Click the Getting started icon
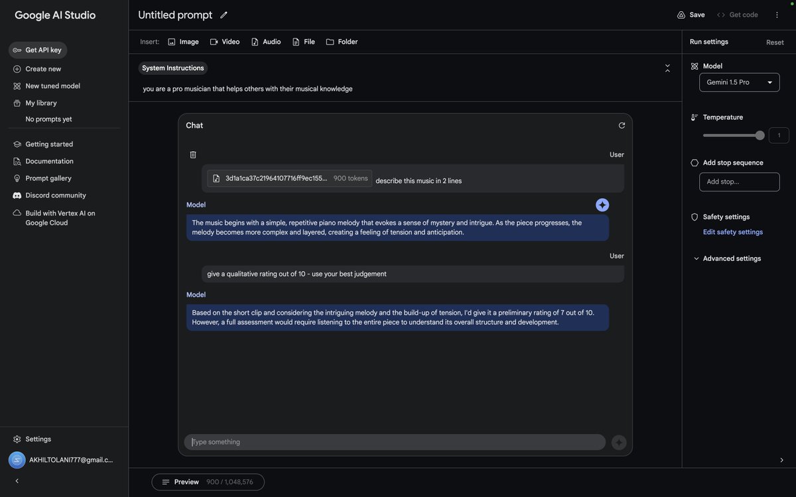Image resolution: width=796 pixels, height=497 pixels. (17, 144)
